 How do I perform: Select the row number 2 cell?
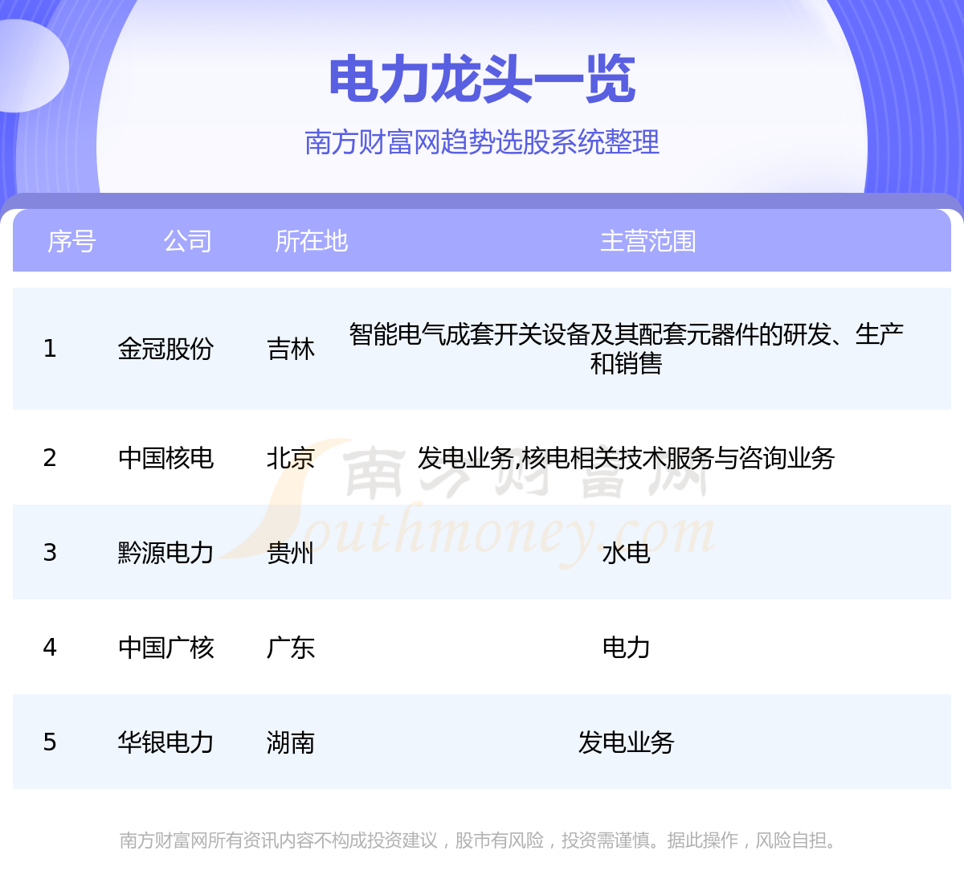coord(50,458)
